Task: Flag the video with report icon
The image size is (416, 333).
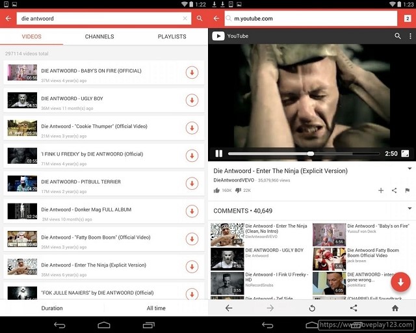Action: tap(408, 191)
